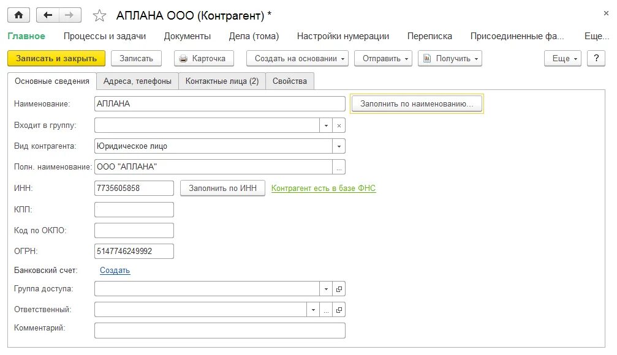This screenshot has height=355, width=617.
Task: Switch to Контактные лица (2) tab
Action: pos(222,81)
